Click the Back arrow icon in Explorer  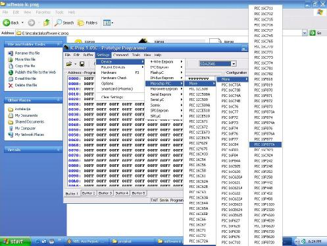7,22
